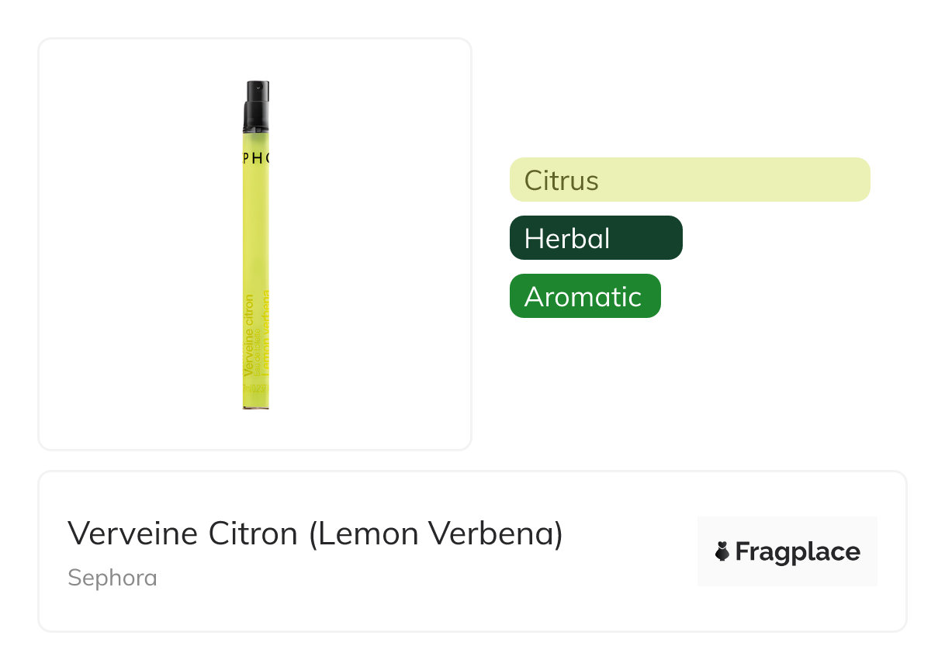This screenshot has width=945, height=670.
Task: Click the partial 'PHO' lettering on the bottle
Action: 256,158
